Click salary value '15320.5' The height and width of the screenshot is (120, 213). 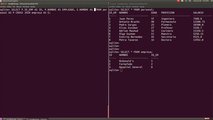click(198, 31)
